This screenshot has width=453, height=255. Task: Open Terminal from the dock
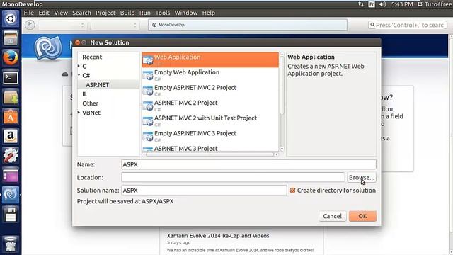point(11,77)
